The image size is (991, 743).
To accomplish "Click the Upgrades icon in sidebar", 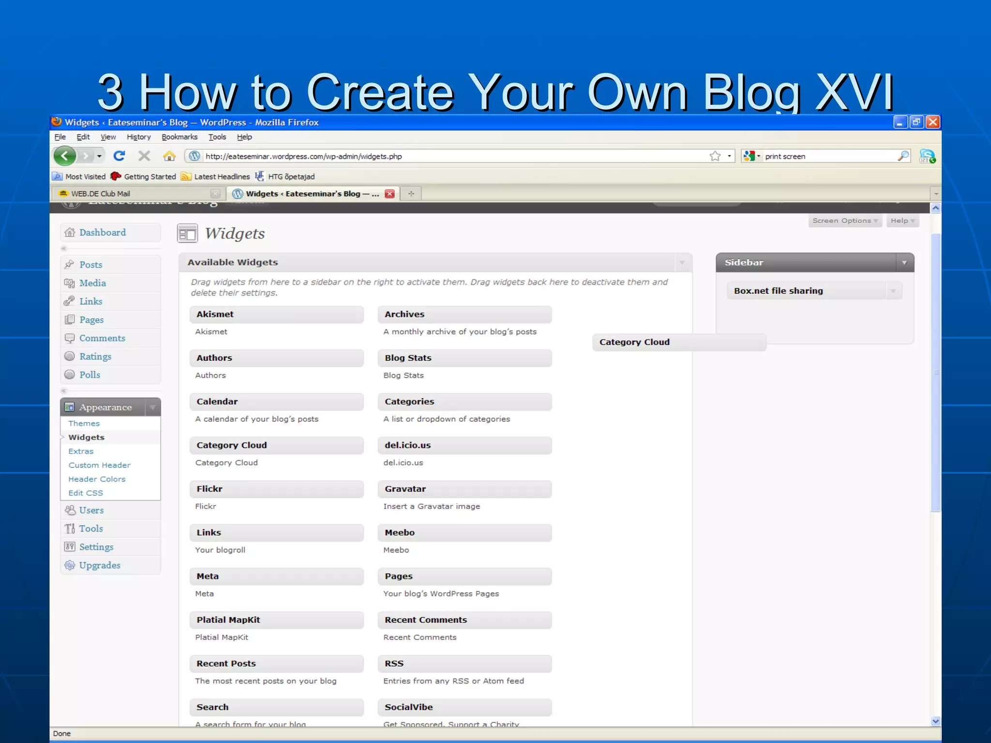I will pos(70,565).
